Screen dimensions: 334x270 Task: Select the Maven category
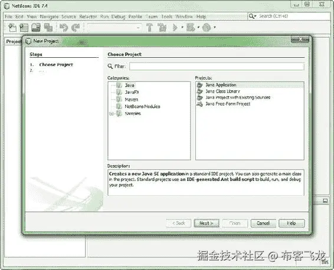point(132,100)
